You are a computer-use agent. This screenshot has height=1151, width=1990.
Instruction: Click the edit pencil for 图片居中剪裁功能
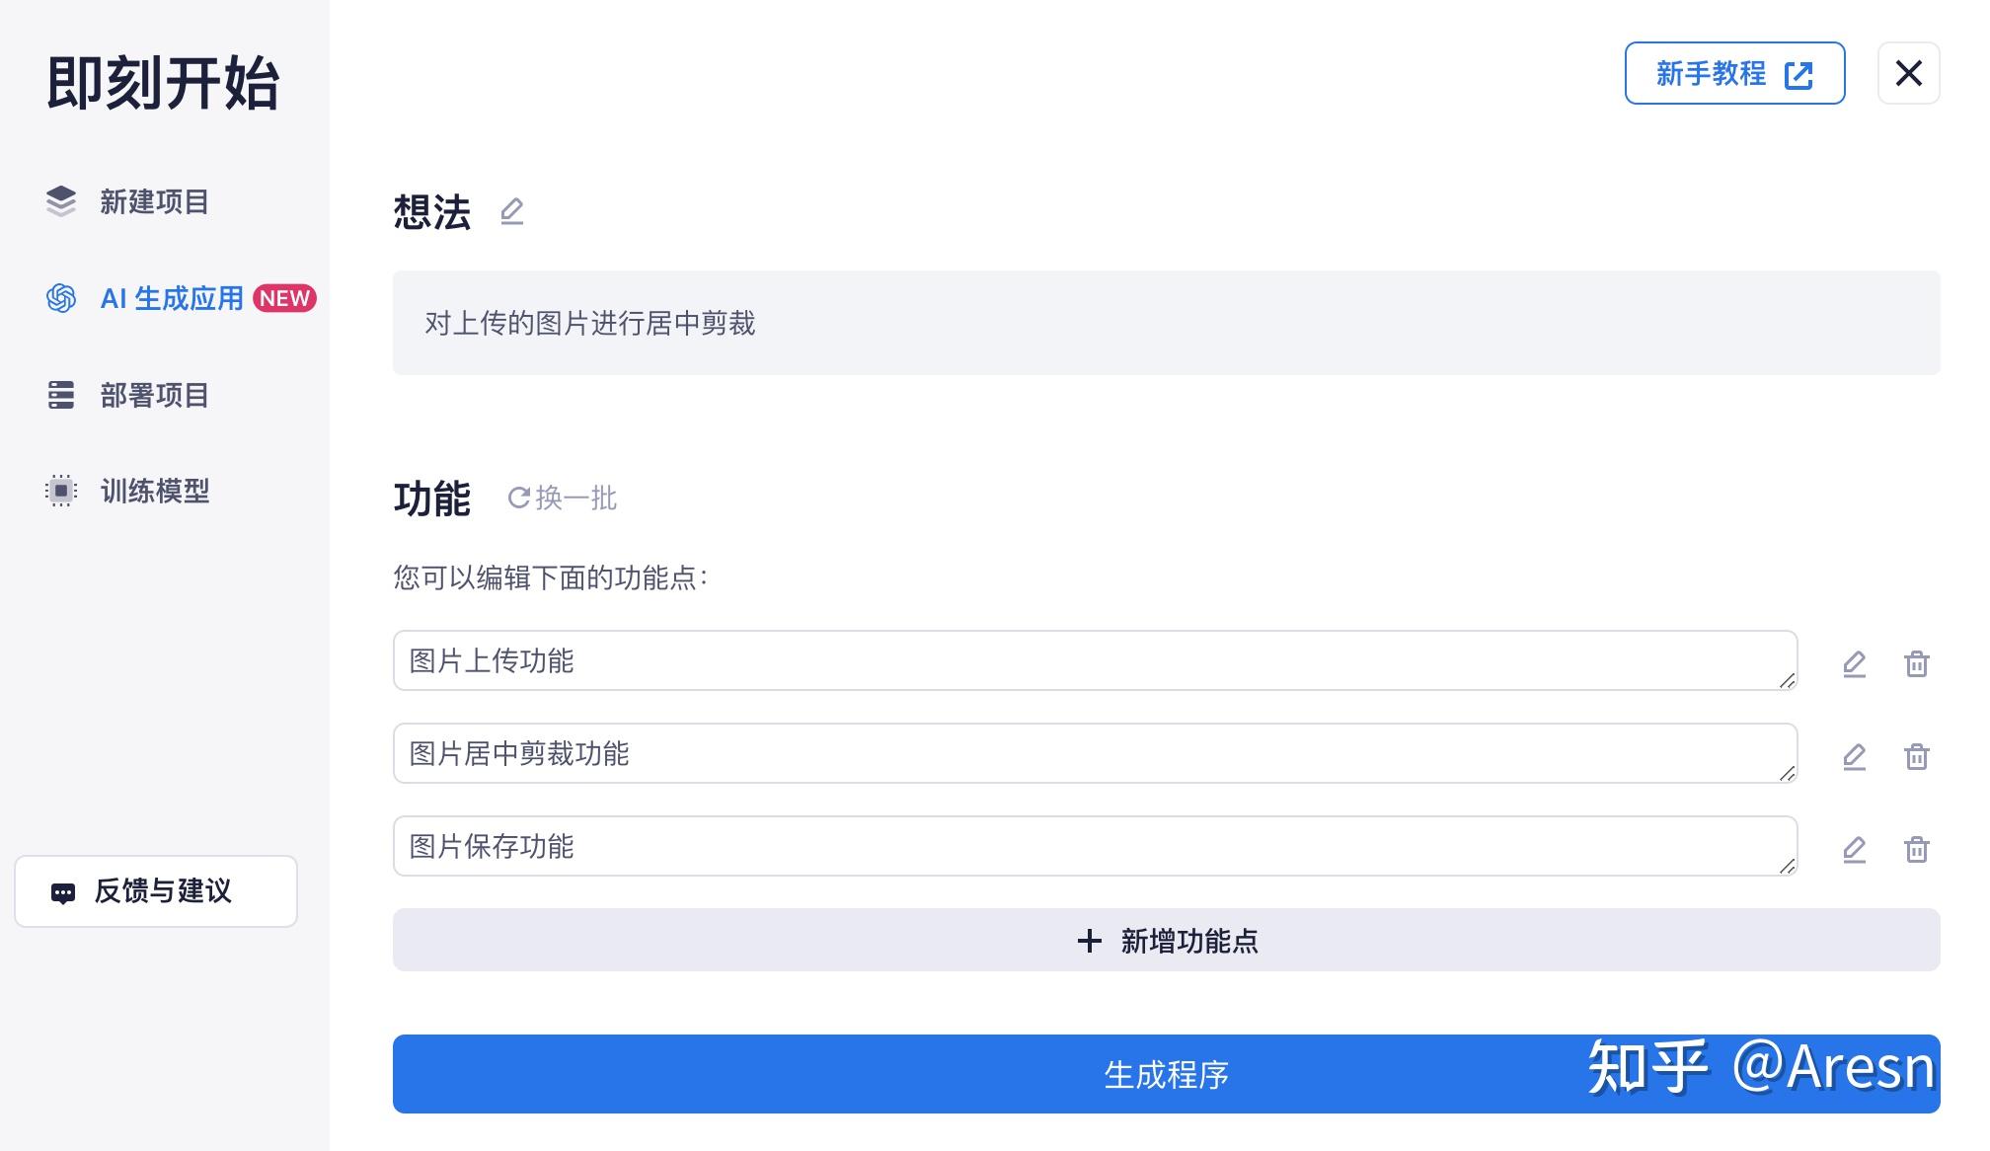pyautogui.click(x=1856, y=756)
